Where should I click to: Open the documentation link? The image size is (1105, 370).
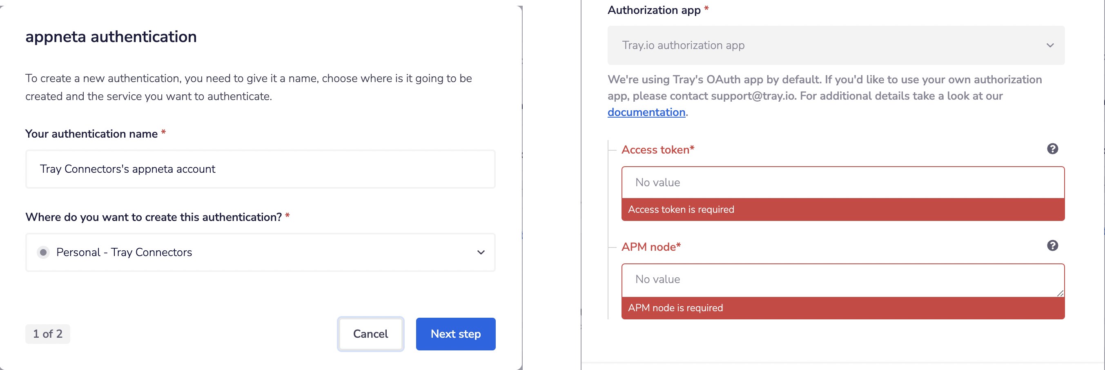pos(646,112)
